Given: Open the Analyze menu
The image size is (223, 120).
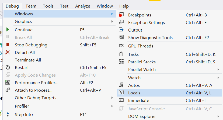Looking at the screenshot, I should coord(83,6).
